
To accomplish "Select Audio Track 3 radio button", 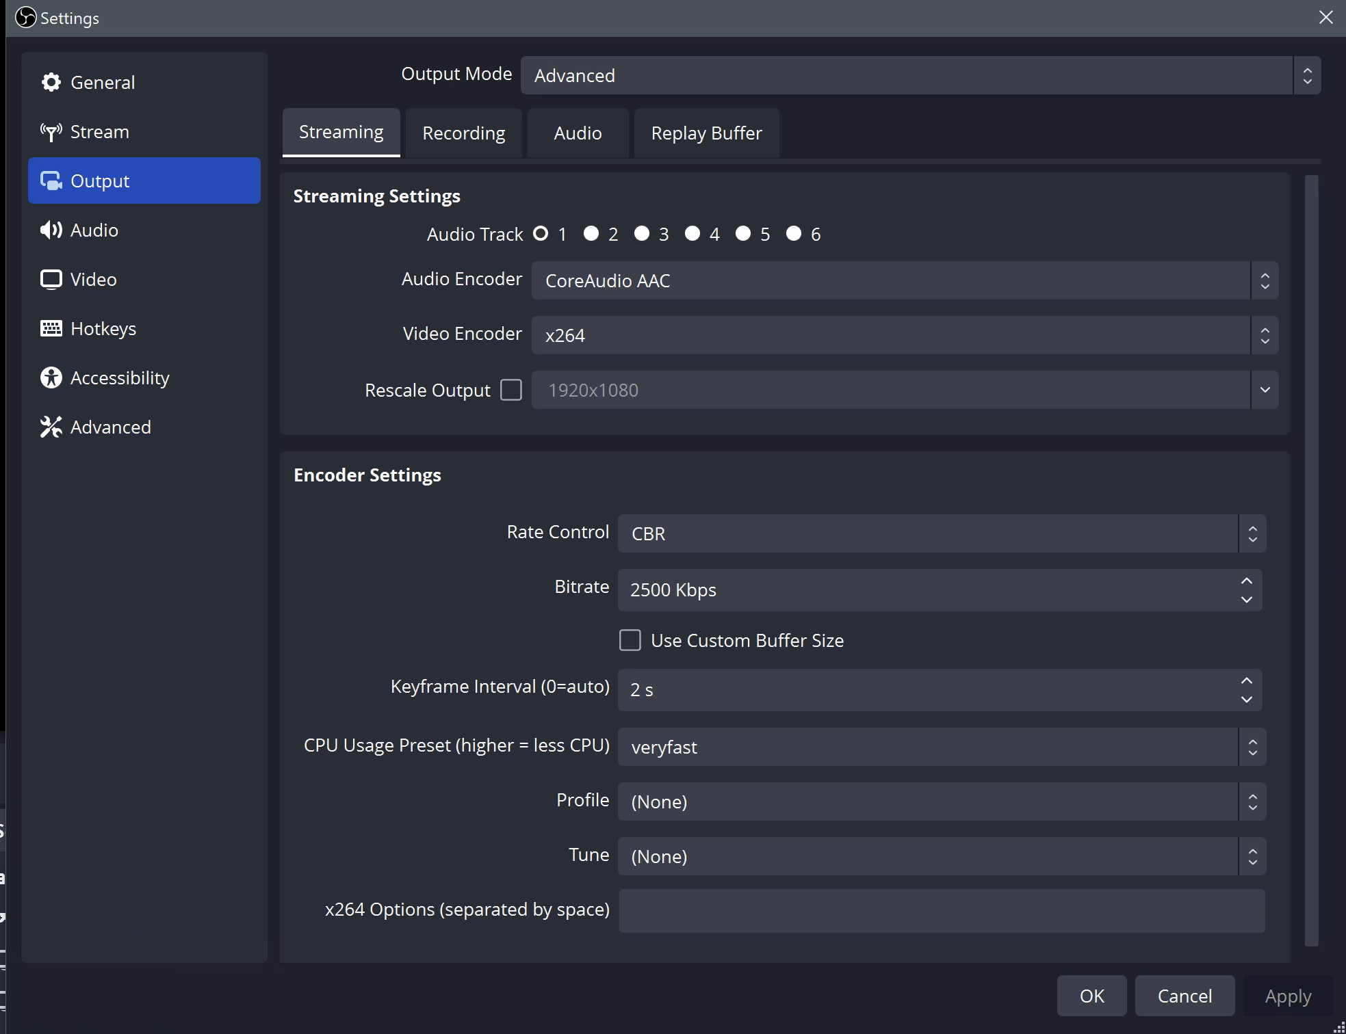I will 640,233.
